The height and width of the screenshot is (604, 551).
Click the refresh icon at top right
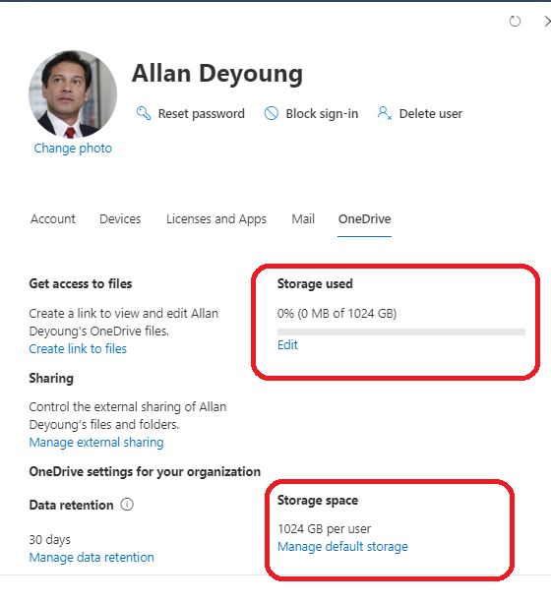515,22
